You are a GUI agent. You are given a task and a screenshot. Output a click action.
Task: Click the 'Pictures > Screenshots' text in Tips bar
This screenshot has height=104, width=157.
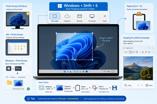pyautogui.click(x=68, y=99)
